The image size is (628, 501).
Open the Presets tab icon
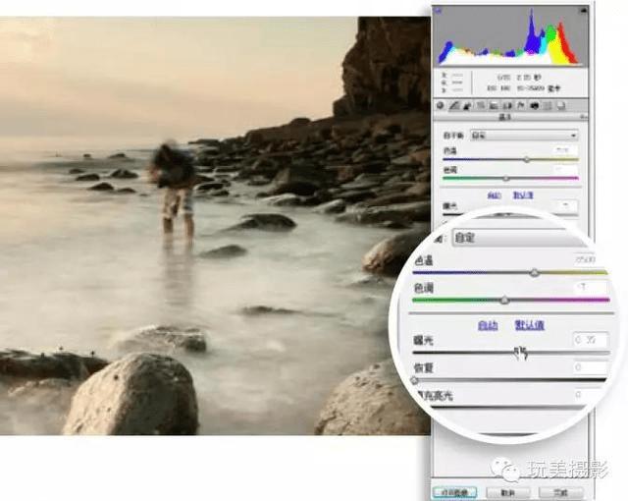pos(548,106)
